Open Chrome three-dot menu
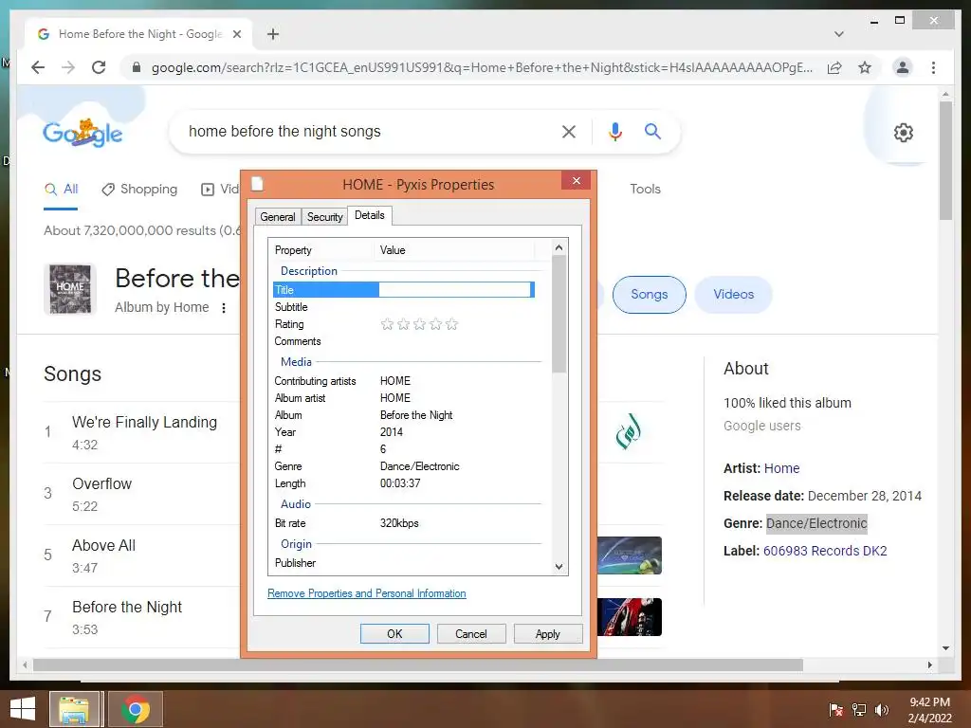Viewport: 971px width, 728px height. tap(933, 67)
